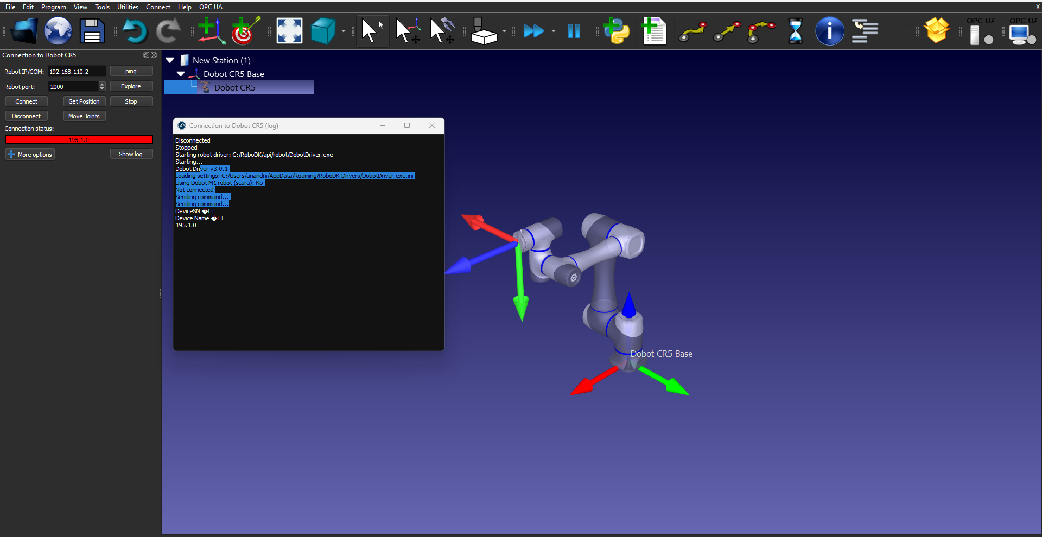Add a new Python script
1042x537 pixels.
pos(617,31)
